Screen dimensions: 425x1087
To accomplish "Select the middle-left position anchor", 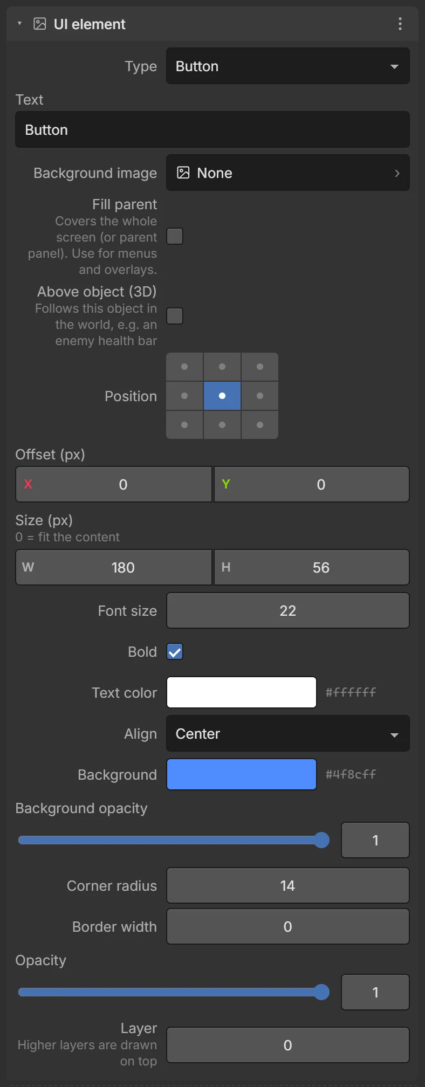I will tap(184, 396).
